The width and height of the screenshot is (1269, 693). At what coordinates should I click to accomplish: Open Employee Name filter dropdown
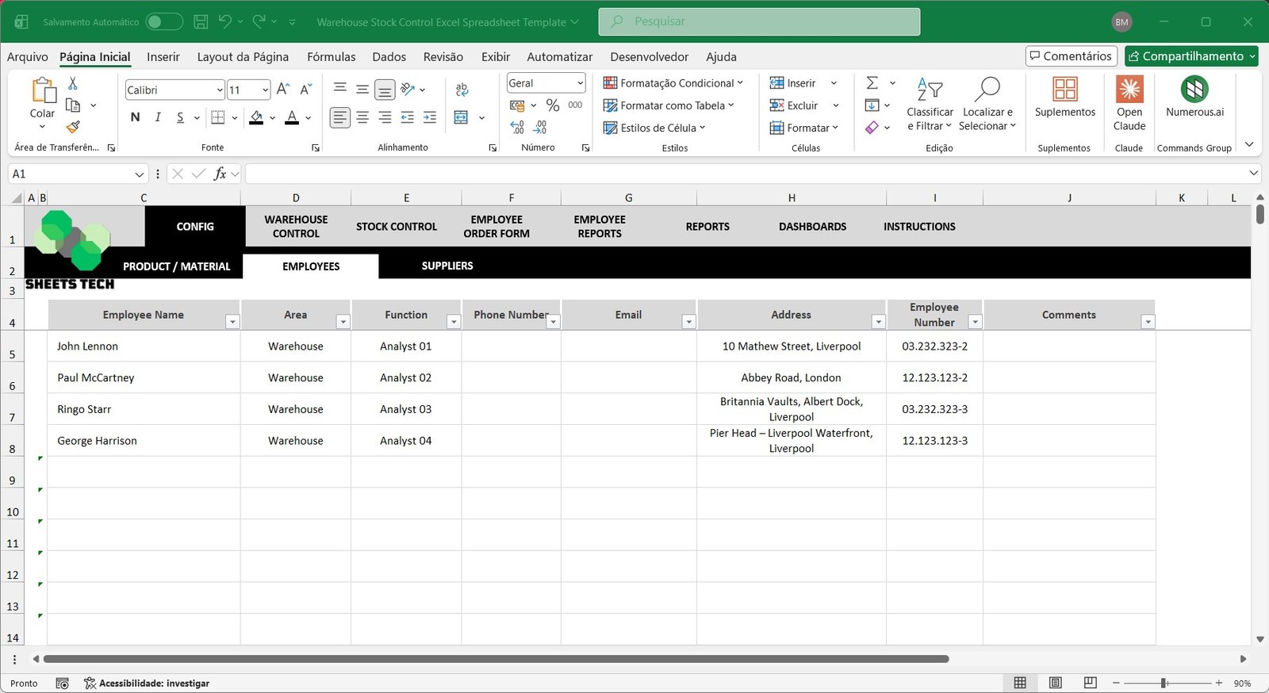pos(232,322)
